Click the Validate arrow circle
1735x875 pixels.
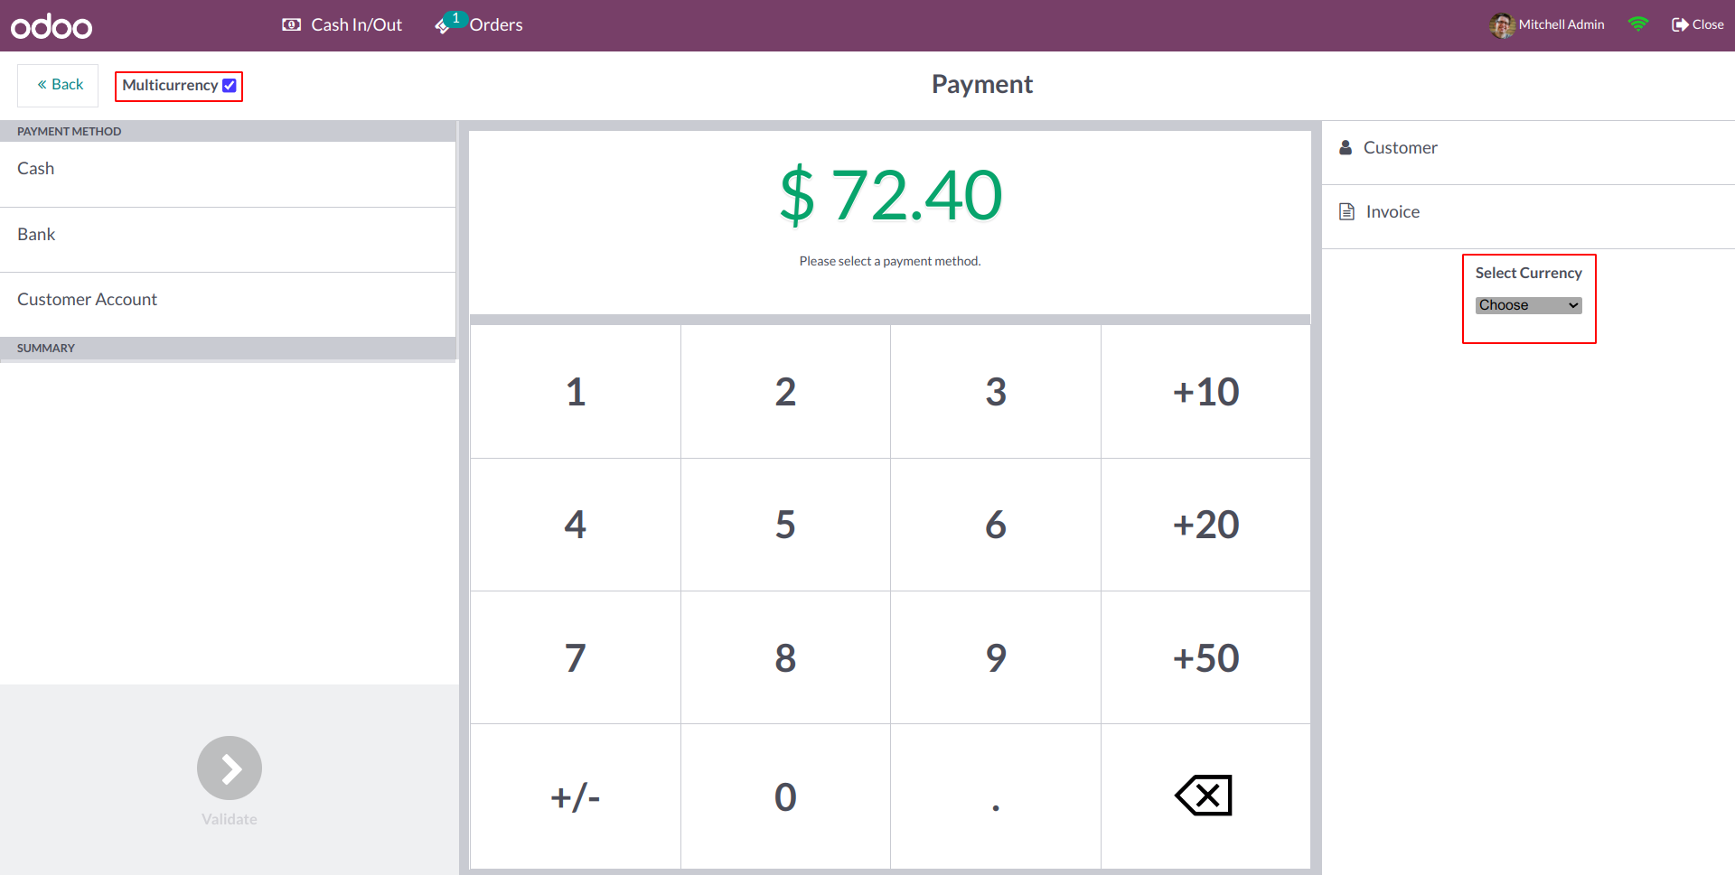230,768
